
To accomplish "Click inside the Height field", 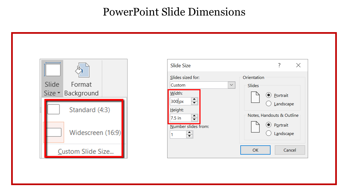I will (x=179, y=118).
